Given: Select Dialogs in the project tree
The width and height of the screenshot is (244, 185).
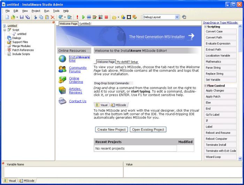Looking at the screenshot, I should click(16, 38).
